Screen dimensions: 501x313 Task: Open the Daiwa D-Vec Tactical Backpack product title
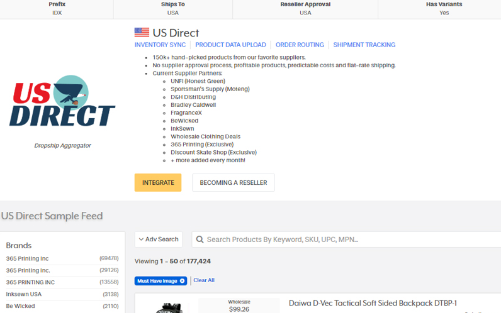[x=373, y=303]
